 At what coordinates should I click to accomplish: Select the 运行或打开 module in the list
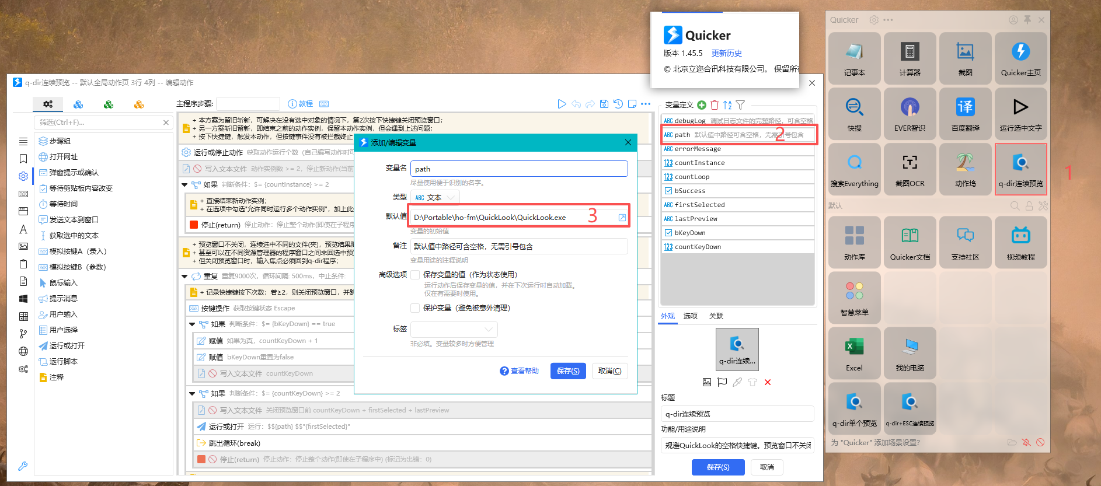pos(61,346)
